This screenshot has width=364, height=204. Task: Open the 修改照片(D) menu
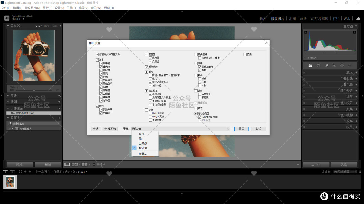(x=32, y=8)
